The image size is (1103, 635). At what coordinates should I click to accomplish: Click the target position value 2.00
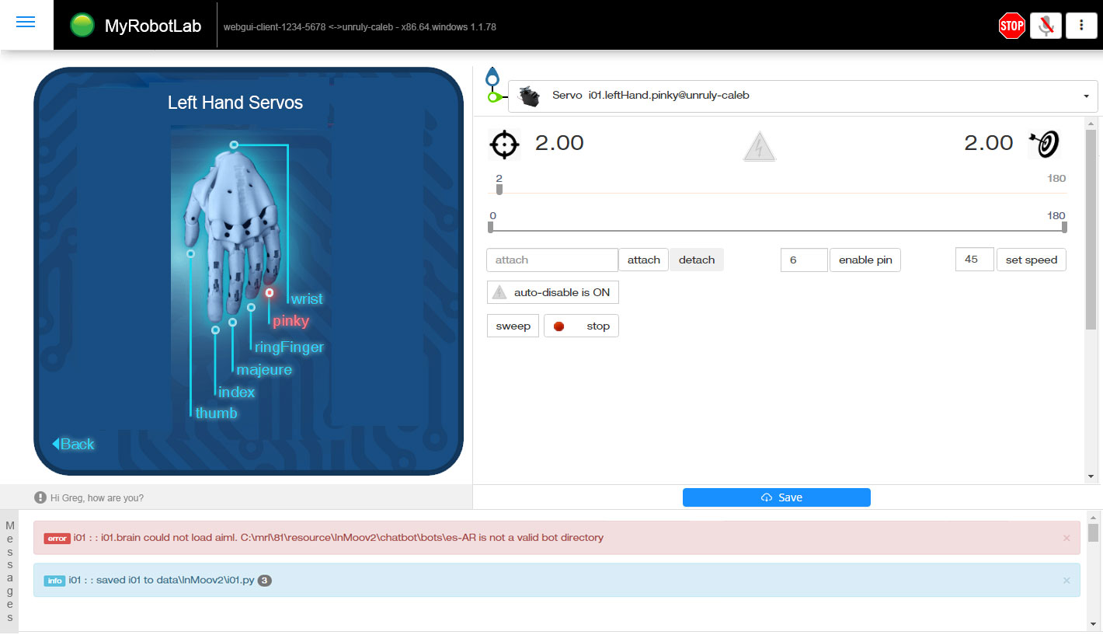(x=989, y=143)
